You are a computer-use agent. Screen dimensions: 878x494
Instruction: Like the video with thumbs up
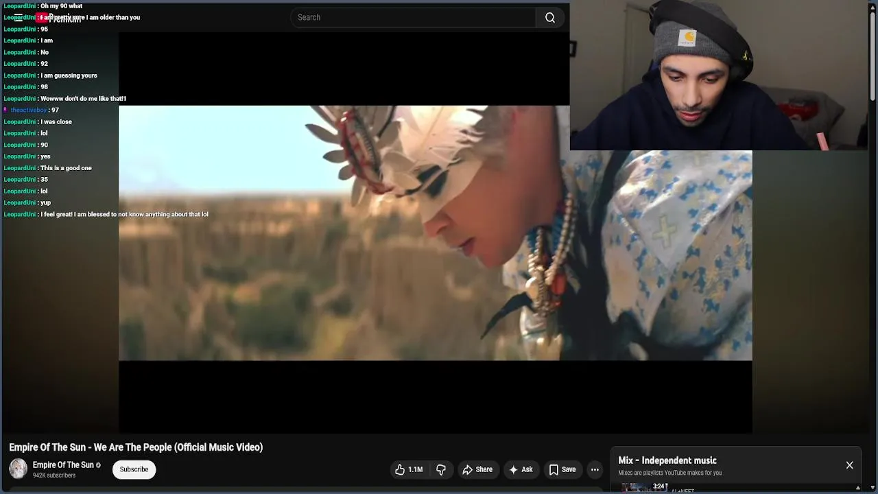(409, 469)
